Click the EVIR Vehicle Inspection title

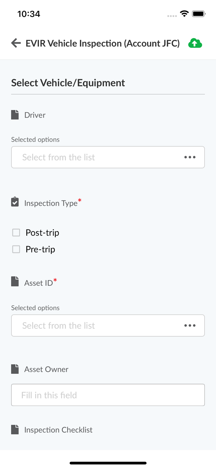pos(103,43)
